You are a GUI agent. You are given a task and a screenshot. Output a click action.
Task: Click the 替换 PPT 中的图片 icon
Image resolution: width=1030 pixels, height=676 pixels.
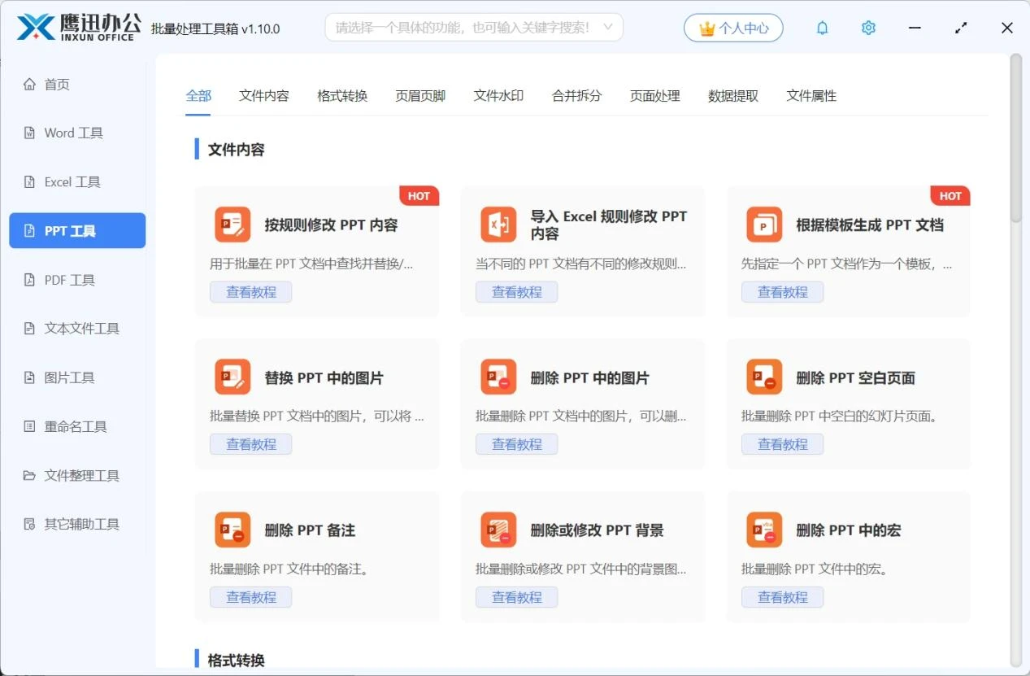pos(233,377)
